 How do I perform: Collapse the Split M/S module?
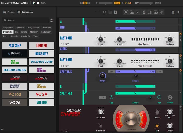(181, 74)
